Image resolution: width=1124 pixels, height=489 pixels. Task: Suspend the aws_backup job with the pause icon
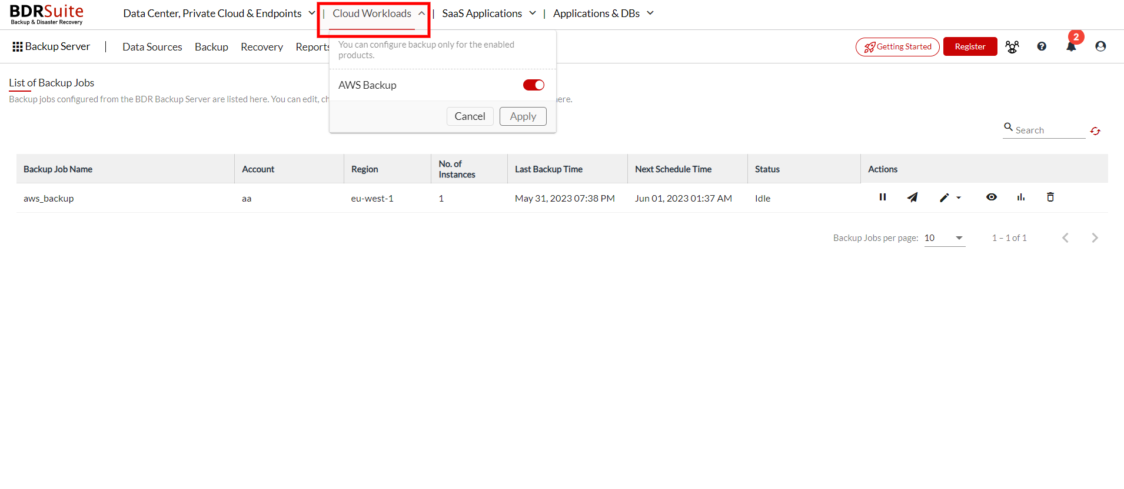point(883,197)
